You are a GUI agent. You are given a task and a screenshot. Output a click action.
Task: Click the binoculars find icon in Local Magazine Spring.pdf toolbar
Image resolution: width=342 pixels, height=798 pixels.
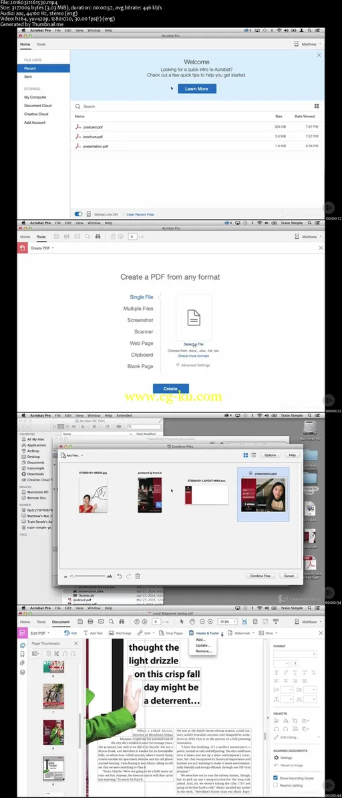pos(122,621)
